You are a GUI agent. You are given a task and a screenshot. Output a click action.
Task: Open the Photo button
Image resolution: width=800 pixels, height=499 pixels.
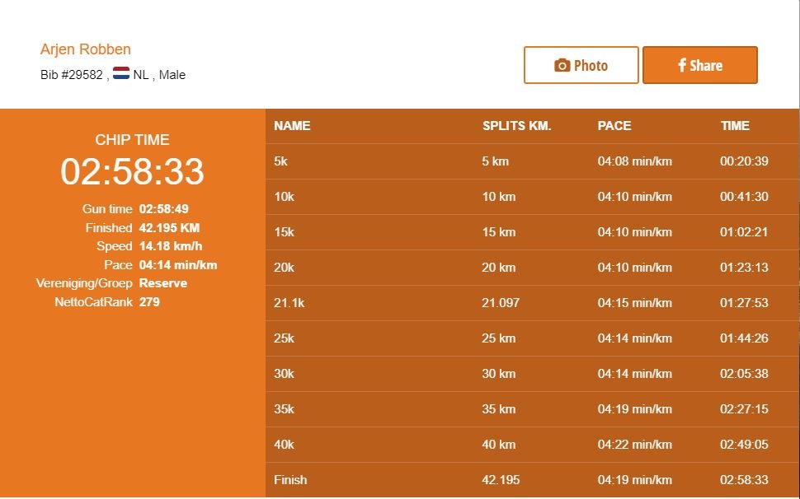[581, 65]
